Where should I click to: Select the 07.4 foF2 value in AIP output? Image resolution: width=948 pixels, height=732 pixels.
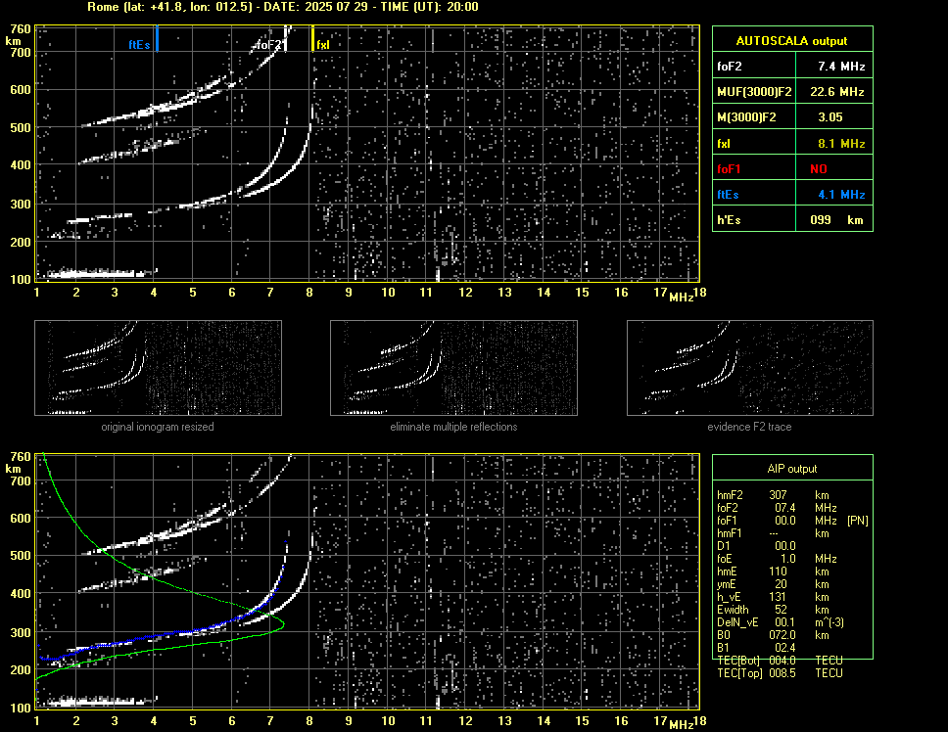784,508
